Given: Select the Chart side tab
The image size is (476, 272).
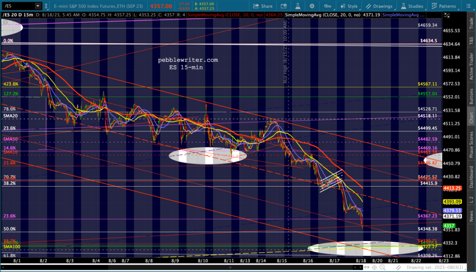Looking at the screenshot, I should point(471,117).
